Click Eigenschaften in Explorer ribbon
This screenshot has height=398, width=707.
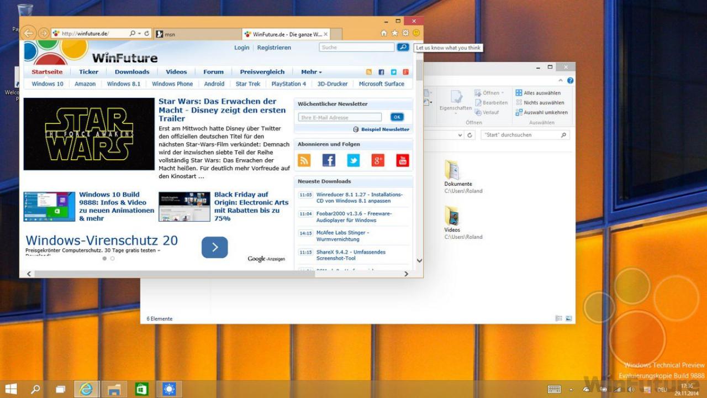[x=456, y=101]
